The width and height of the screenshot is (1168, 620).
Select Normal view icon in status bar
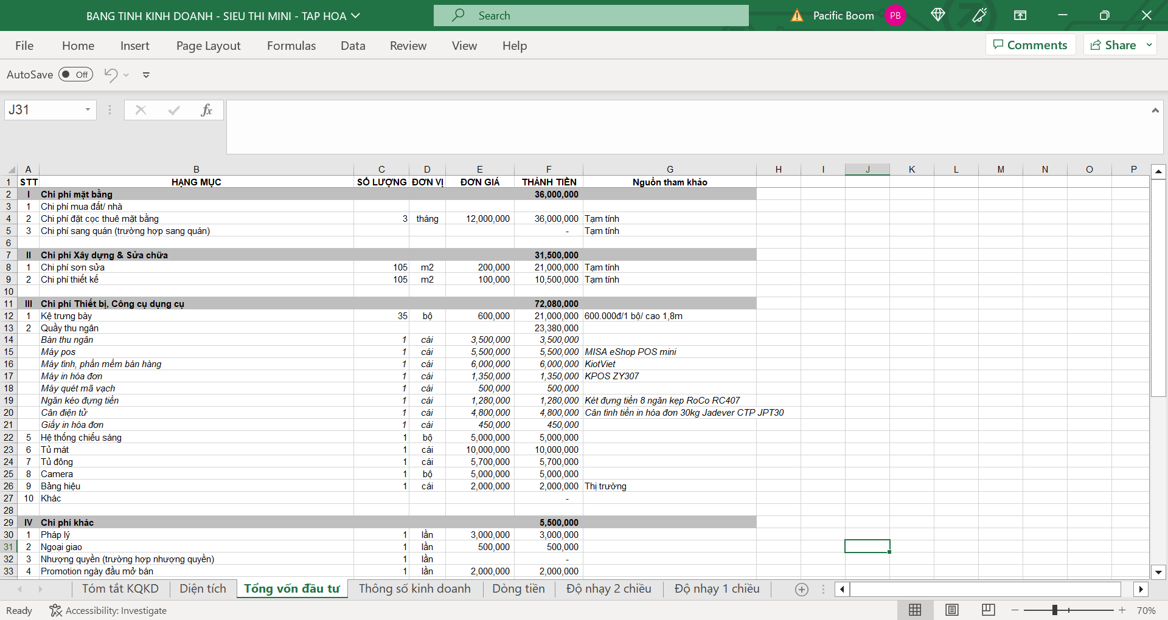pyautogui.click(x=915, y=610)
